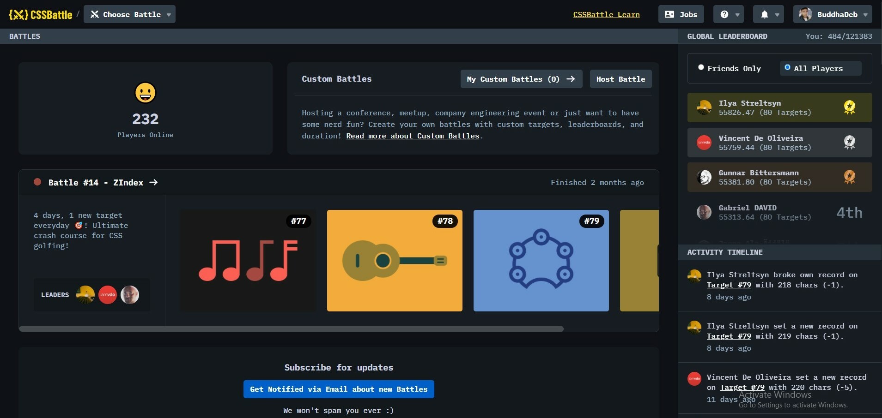Click the help question mark icon
The height and width of the screenshot is (418, 882).
point(724,14)
